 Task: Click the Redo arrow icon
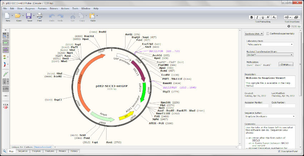coord(60,16)
